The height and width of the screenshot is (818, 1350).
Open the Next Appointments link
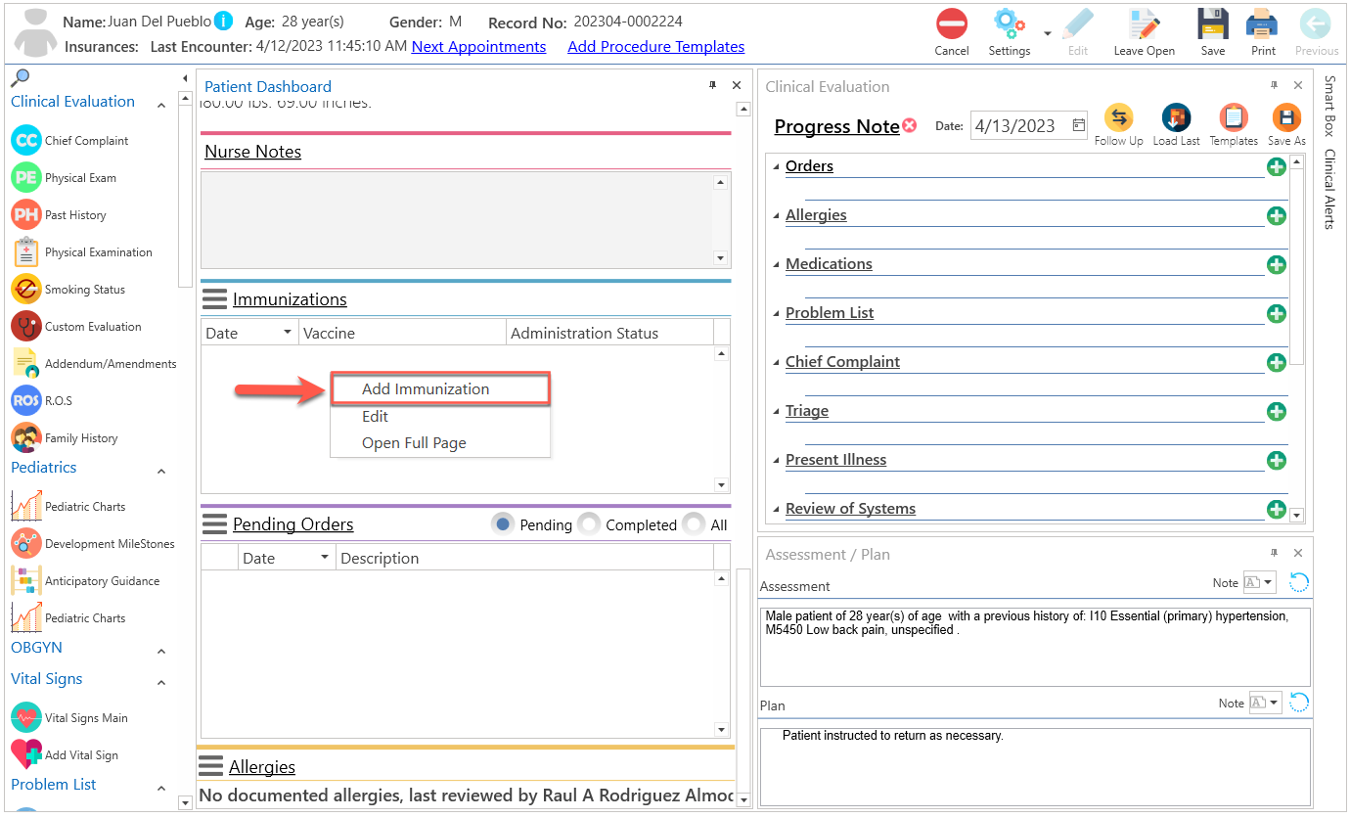[x=478, y=47]
